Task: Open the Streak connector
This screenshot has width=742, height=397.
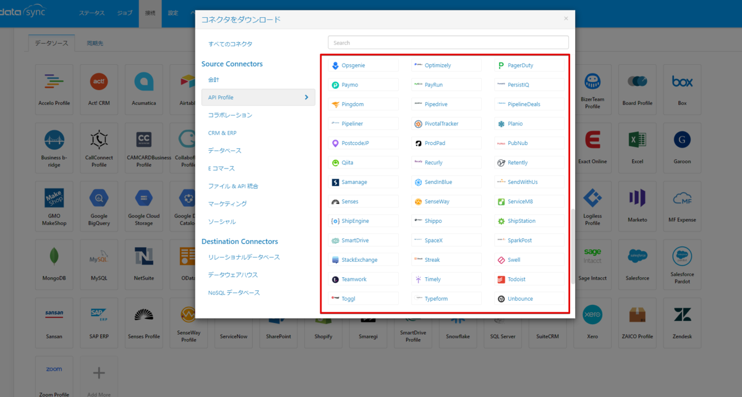Action: click(x=446, y=260)
